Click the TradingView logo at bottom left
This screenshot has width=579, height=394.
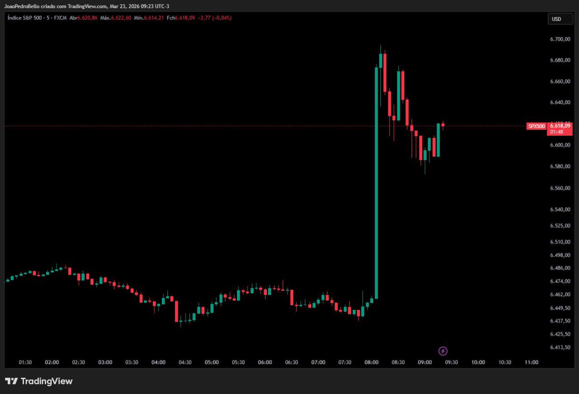click(x=39, y=381)
